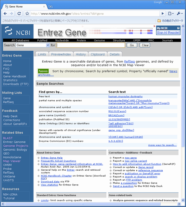Open Help Desk under Feedback
Screen dimensions: 186x207
[10, 116]
